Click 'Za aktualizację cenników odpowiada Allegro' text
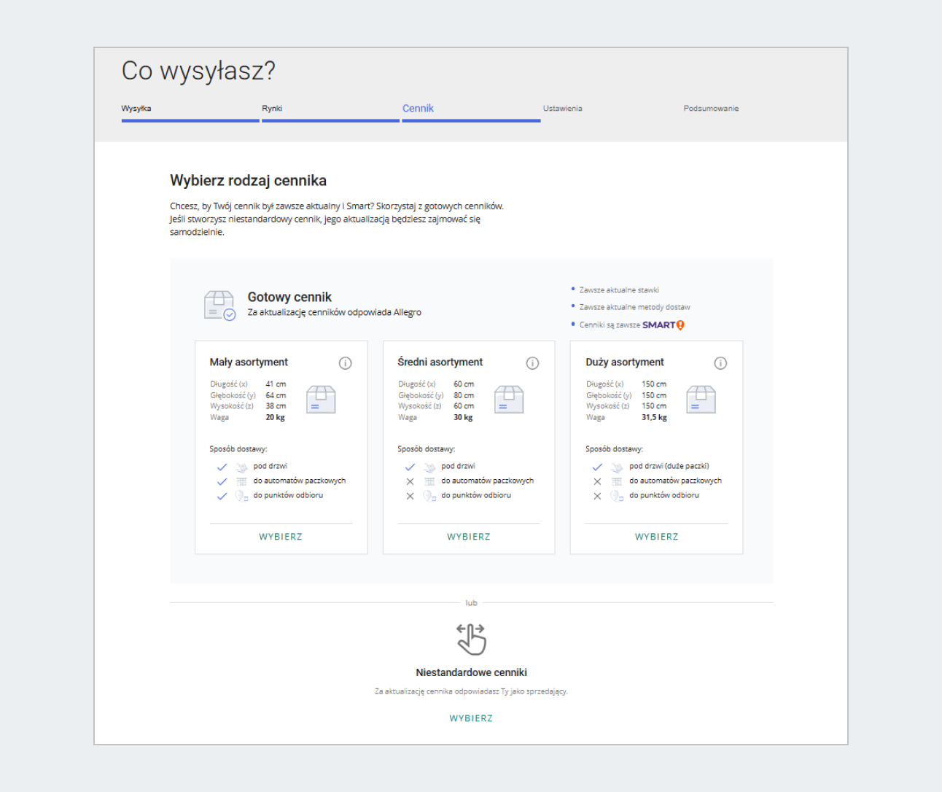The height and width of the screenshot is (792, 942). coord(335,313)
